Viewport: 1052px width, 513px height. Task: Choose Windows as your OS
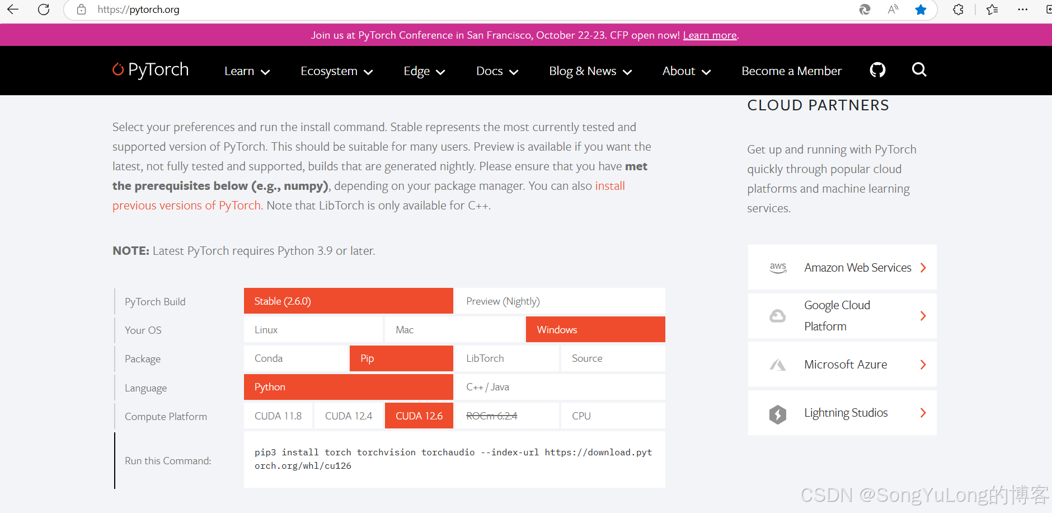pos(595,329)
